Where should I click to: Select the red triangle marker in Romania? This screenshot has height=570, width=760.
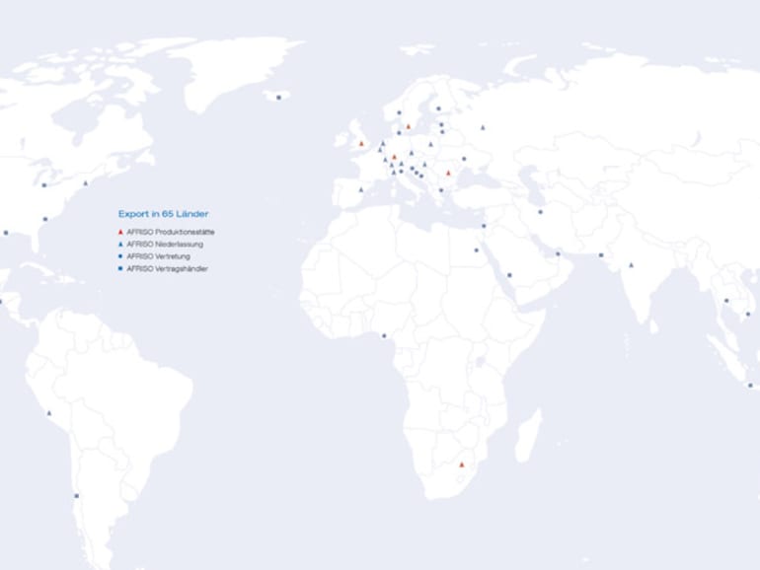pos(448,173)
